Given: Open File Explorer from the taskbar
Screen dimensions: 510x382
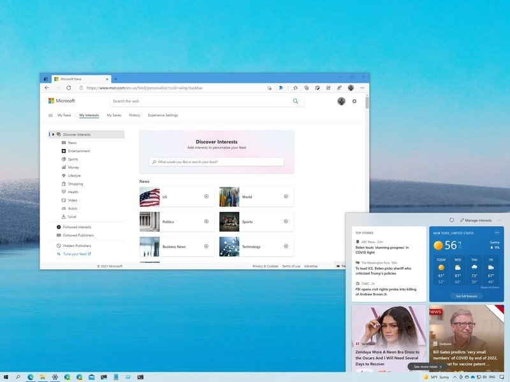Looking at the screenshot, I should coord(43,377).
